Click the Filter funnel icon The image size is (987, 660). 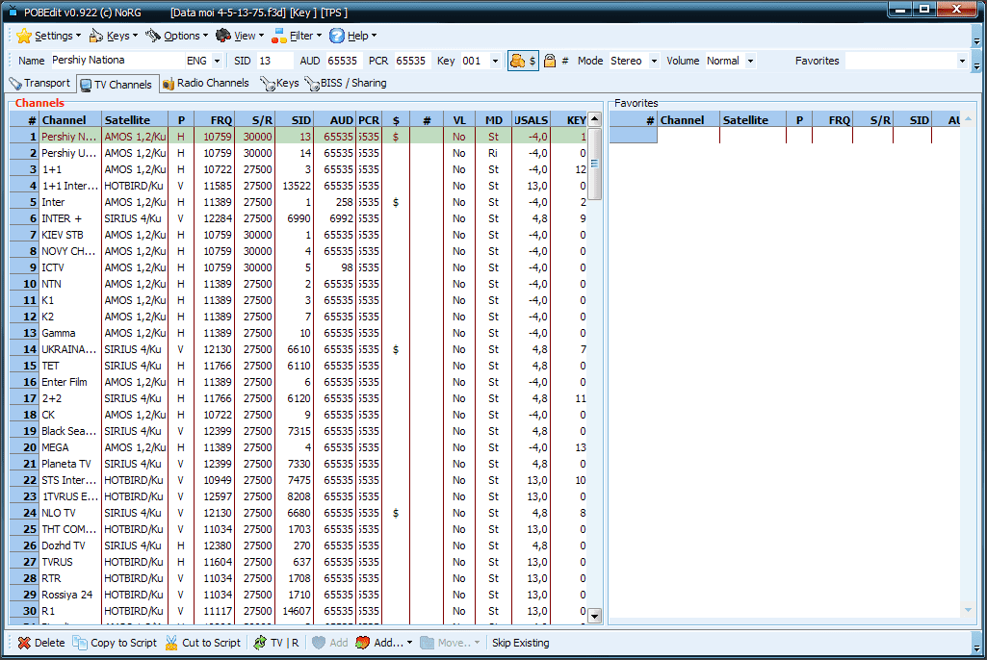pos(278,36)
